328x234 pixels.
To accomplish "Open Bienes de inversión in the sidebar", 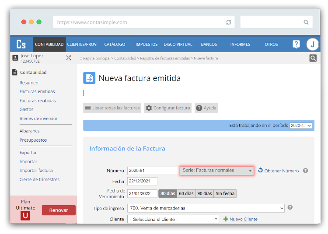I will tap(39, 119).
